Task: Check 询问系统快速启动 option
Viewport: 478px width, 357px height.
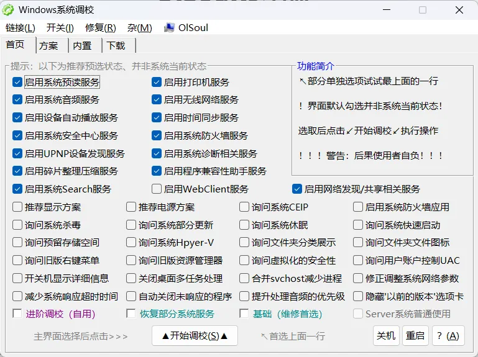Action: click(358, 225)
